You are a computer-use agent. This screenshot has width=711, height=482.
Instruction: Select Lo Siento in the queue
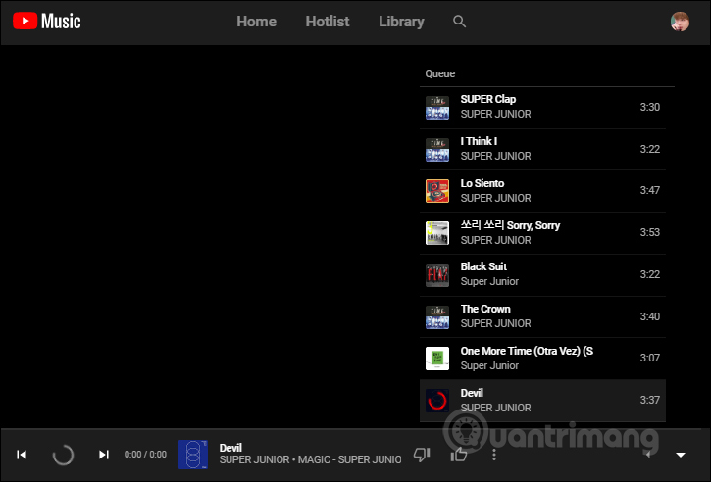point(542,191)
